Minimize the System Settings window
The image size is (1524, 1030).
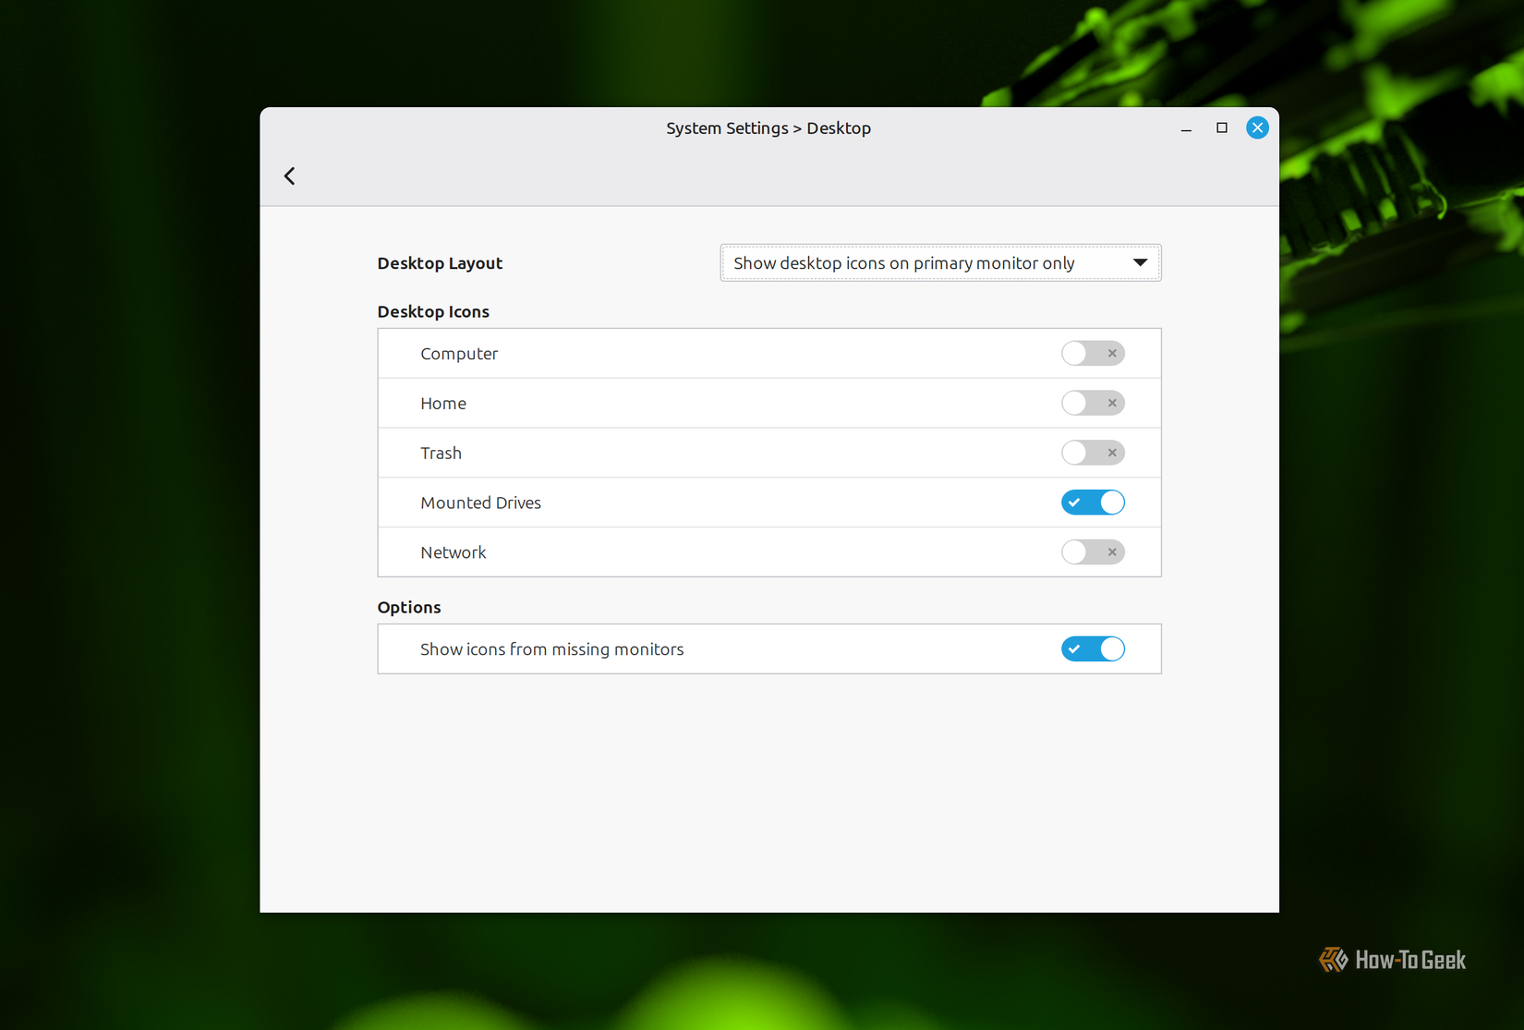coord(1186,128)
